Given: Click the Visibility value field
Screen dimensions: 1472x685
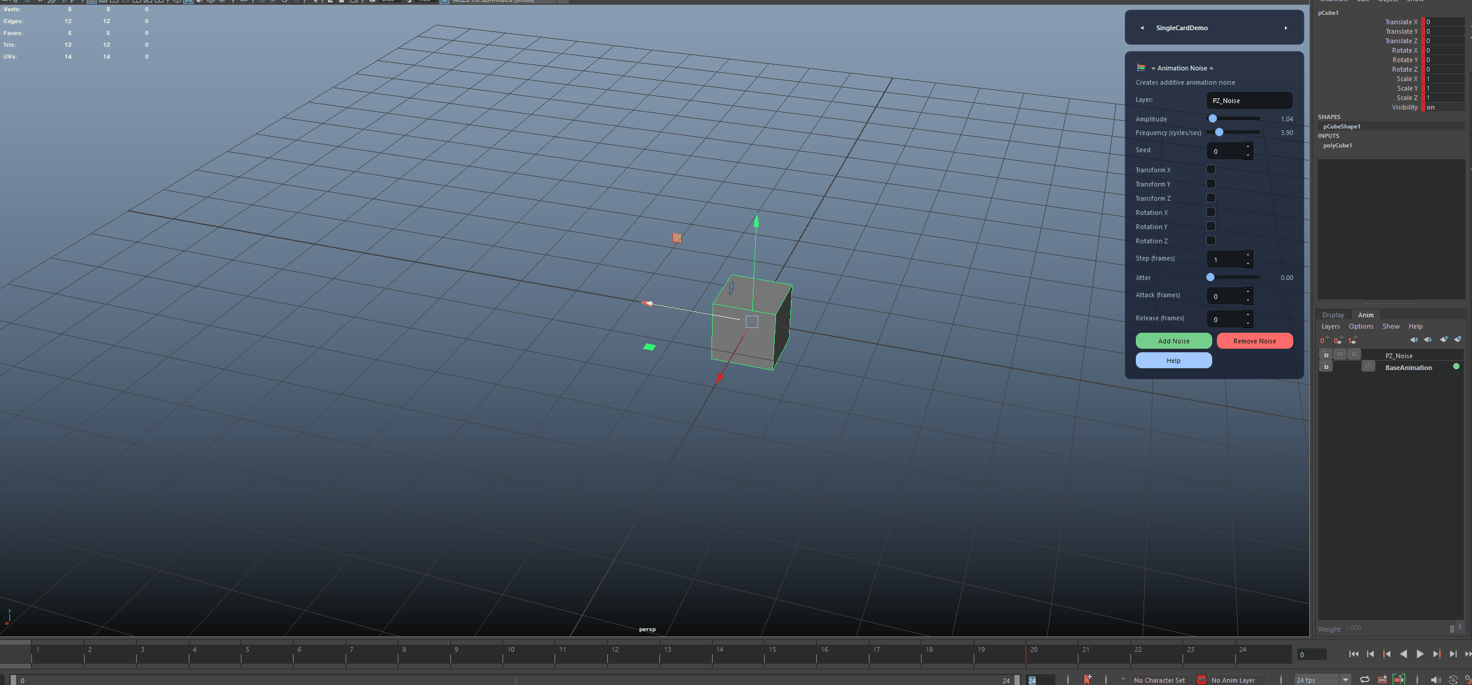Looking at the screenshot, I should coord(1444,107).
